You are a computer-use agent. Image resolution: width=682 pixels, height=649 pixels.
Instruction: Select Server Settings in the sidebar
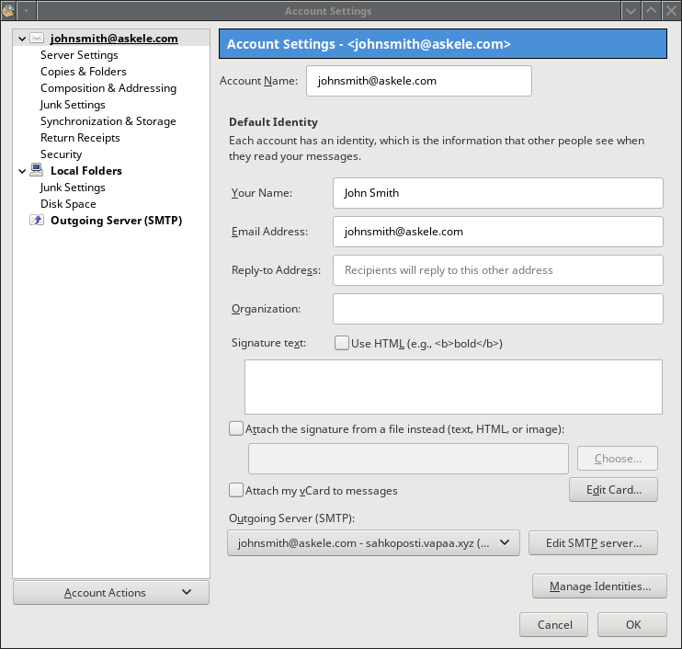(79, 55)
